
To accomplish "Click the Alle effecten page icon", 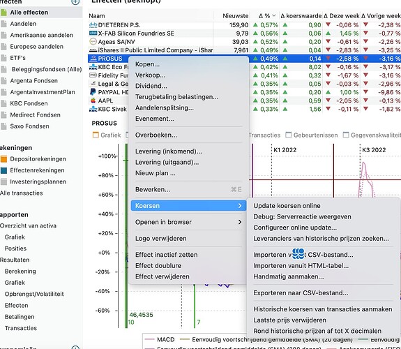I will point(3,13).
